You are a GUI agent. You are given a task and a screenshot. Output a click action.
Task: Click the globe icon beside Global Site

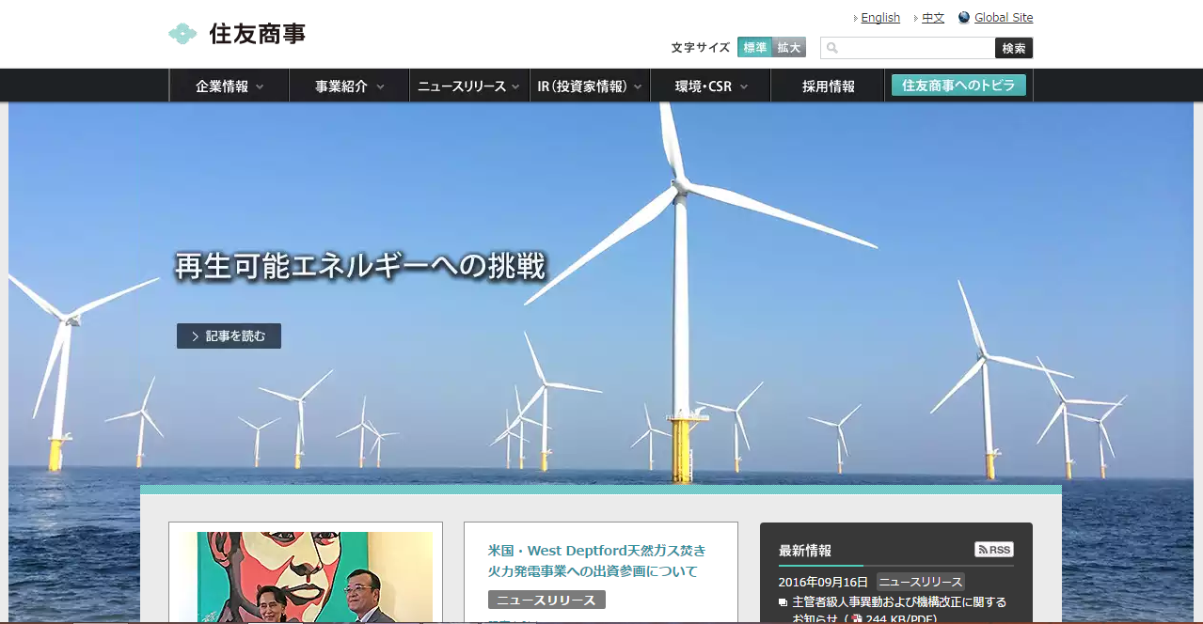pos(964,18)
